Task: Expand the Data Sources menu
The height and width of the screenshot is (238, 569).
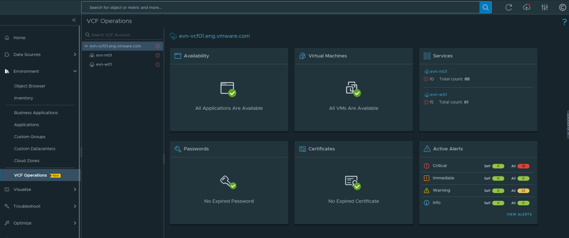Action: [75, 54]
